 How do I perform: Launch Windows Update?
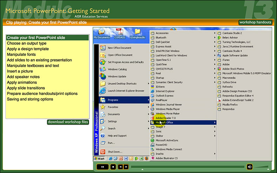(124, 76)
